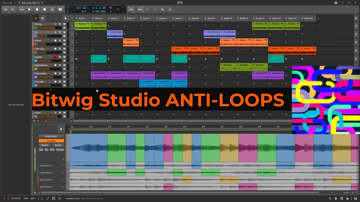This screenshot has height=202, width=360.
Task: Arm record on the 5% track
Action: coord(55,32)
